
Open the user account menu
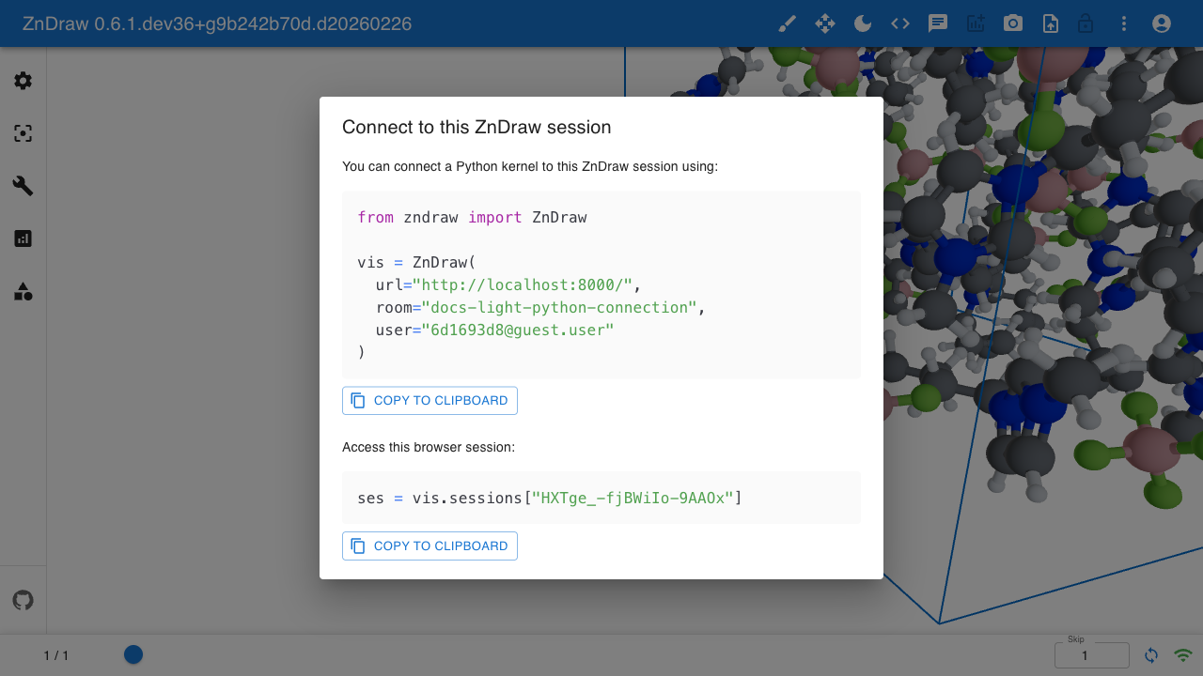pos(1161,23)
